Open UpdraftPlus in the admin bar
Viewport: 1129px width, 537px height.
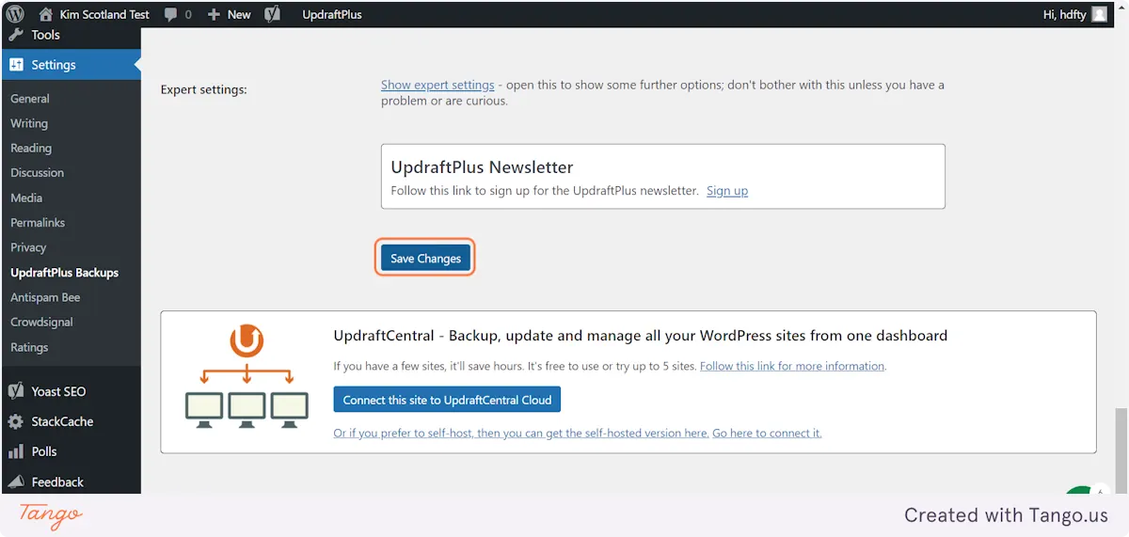pos(332,14)
